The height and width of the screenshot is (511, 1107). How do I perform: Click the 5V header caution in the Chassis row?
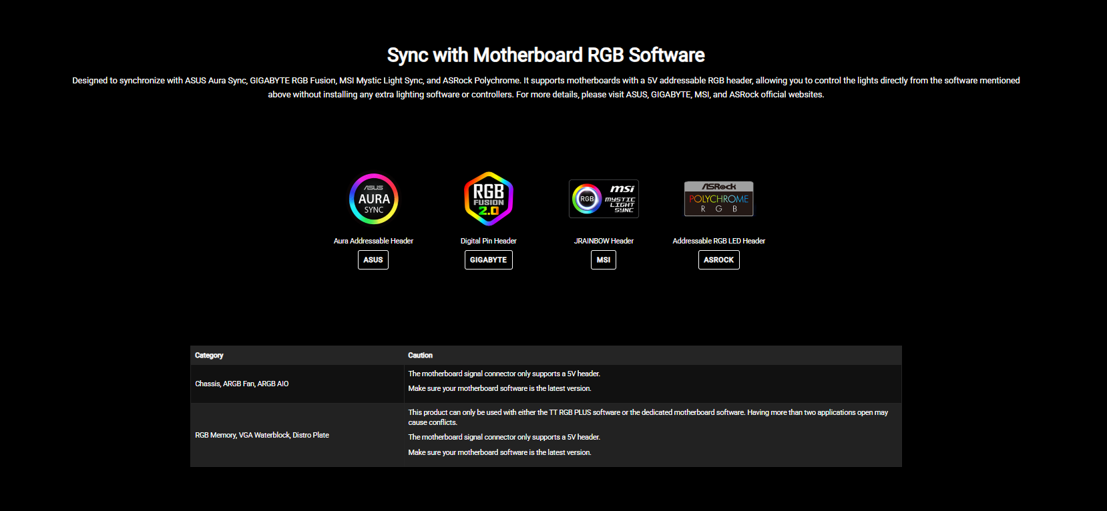pos(504,374)
